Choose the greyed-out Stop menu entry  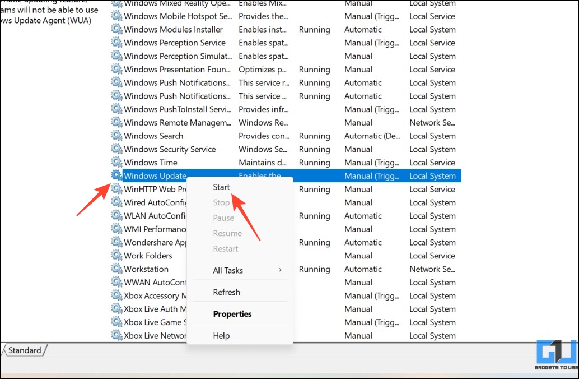point(221,202)
